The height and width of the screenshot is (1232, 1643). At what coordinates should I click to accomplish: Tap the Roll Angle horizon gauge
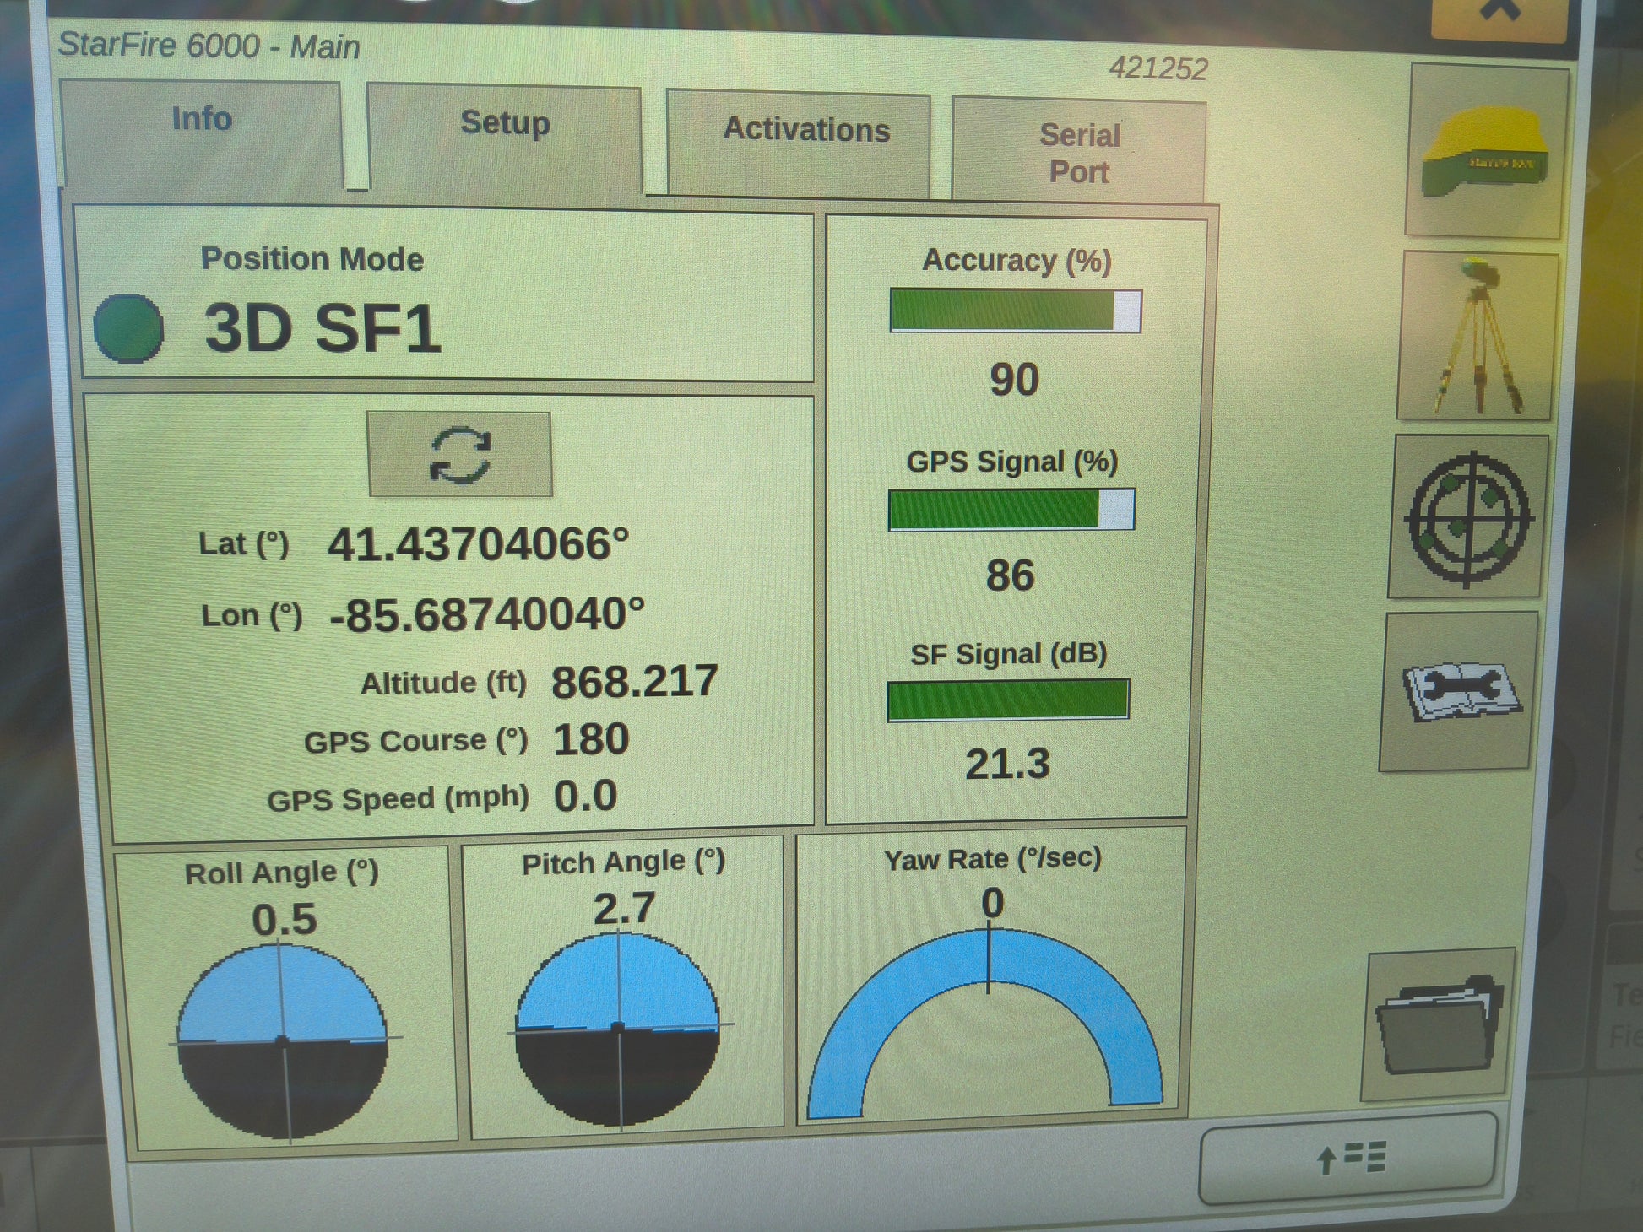(x=283, y=1041)
